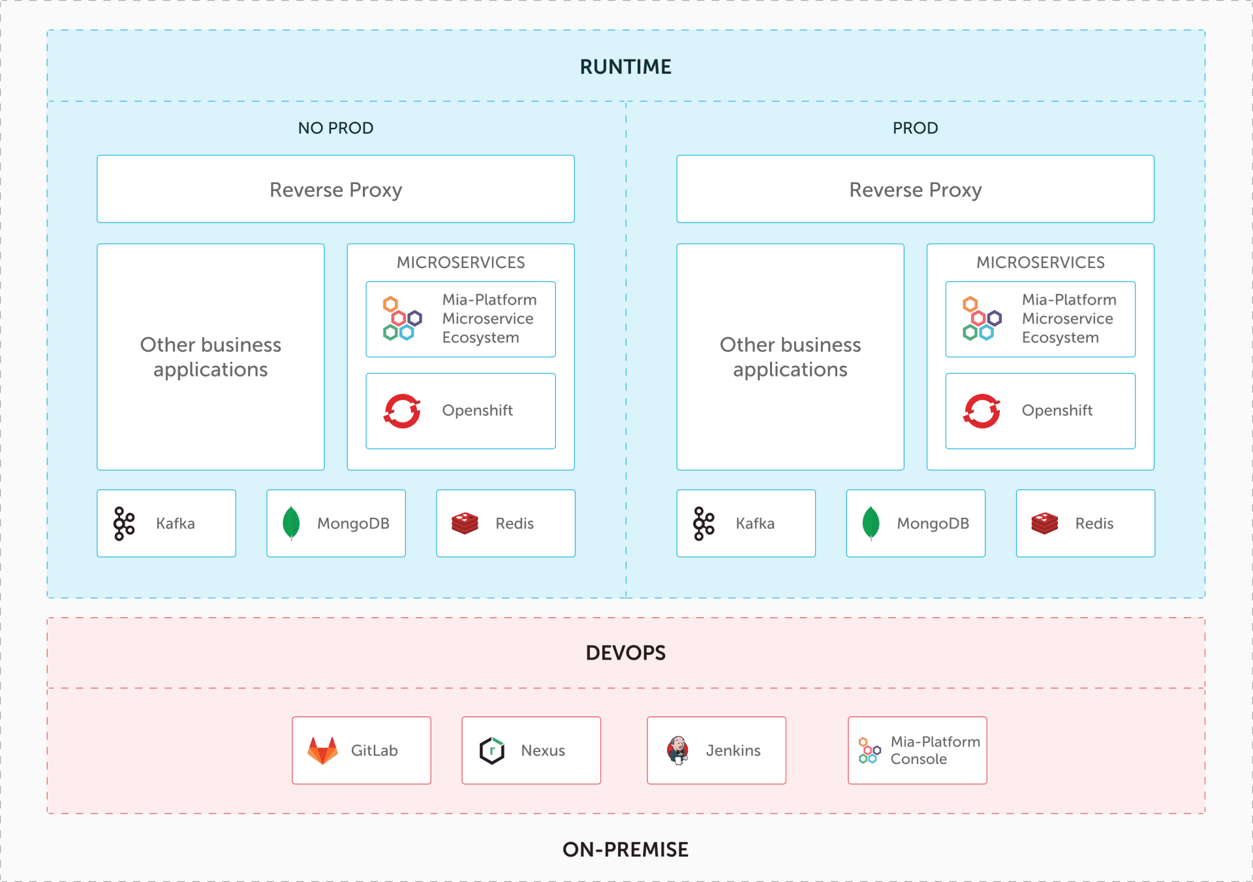Click Openshift text in NO PROD
1253x882 pixels.
[x=477, y=410]
